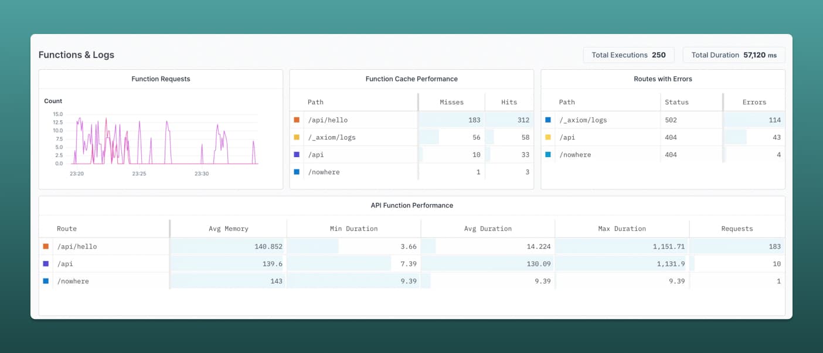Sort by the Hits column header

point(509,102)
